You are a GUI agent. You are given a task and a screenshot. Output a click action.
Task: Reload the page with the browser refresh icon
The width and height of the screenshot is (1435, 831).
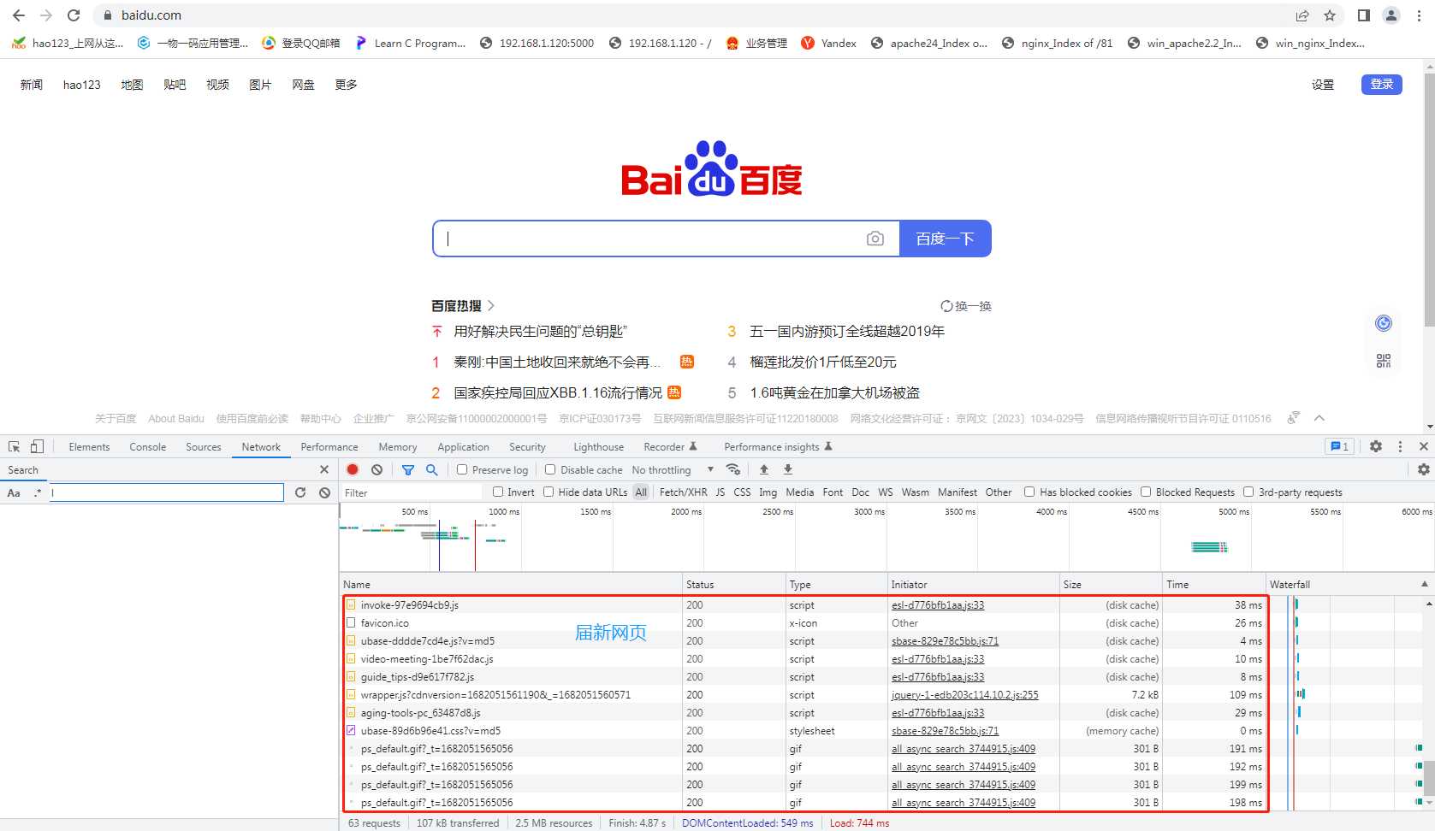74,15
